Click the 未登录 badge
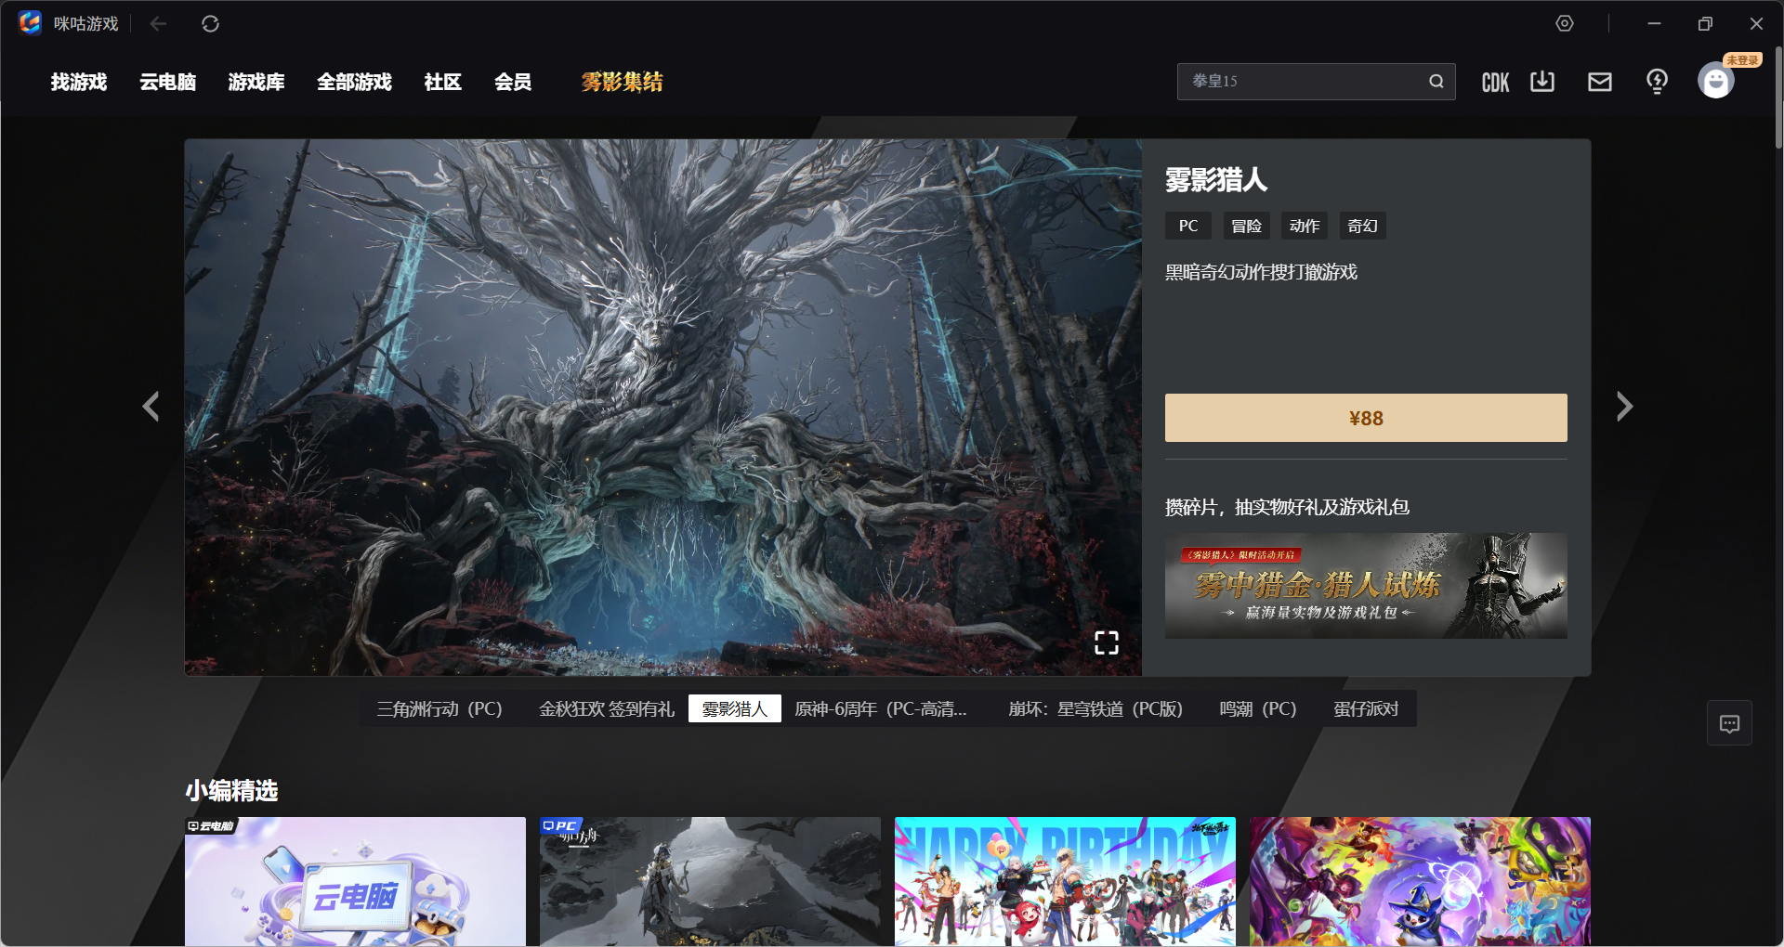Viewport: 1784px width, 947px height. click(x=1742, y=60)
